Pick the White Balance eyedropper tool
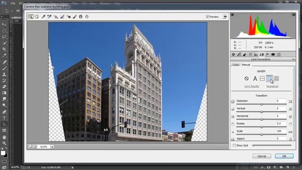 [43, 17]
